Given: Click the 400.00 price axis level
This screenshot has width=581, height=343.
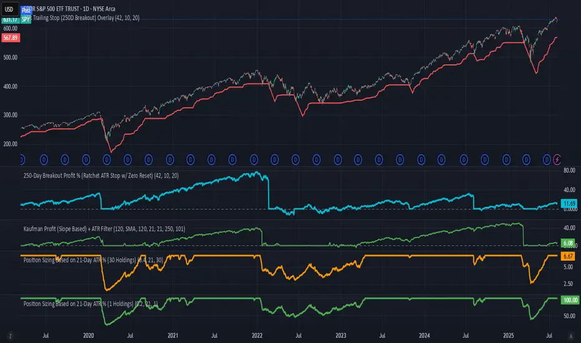Looking at the screenshot, I should tap(10, 87).
